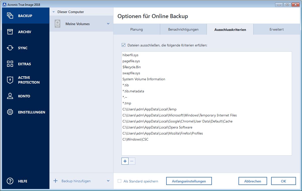Image resolution: width=302 pixels, height=191 pixels.
Task: Select the 'Meine Volumes' backup entry
Action: pos(81,24)
